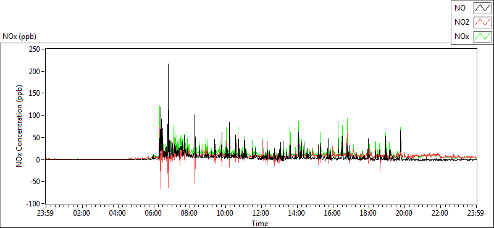Click the 12:00 time axis label
This screenshot has height=228, width=494.
tap(261, 213)
